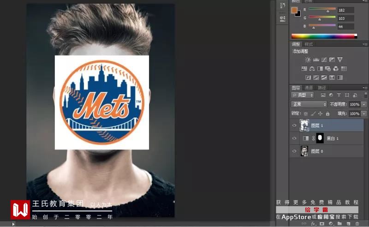The height and width of the screenshot is (227, 369).
Task: Add an Exposure adjustment
Action: (x=332, y=60)
